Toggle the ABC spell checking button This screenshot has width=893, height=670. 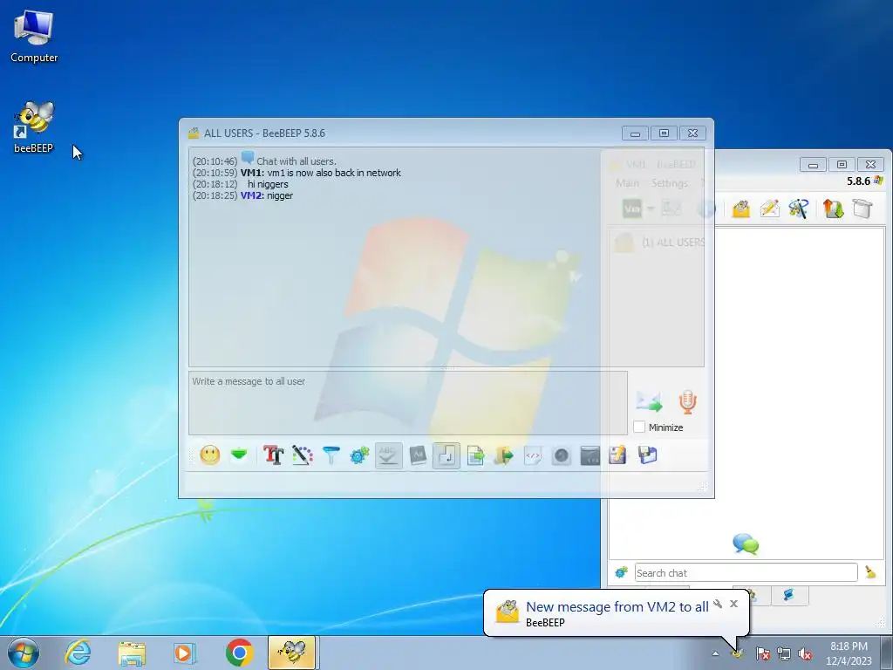tap(388, 455)
